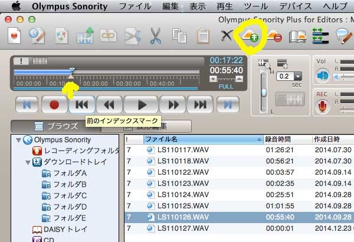The width and height of the screenshot is (354, 242).
Task: Click the grayed waveform button below sec
Action: (290, 99)
